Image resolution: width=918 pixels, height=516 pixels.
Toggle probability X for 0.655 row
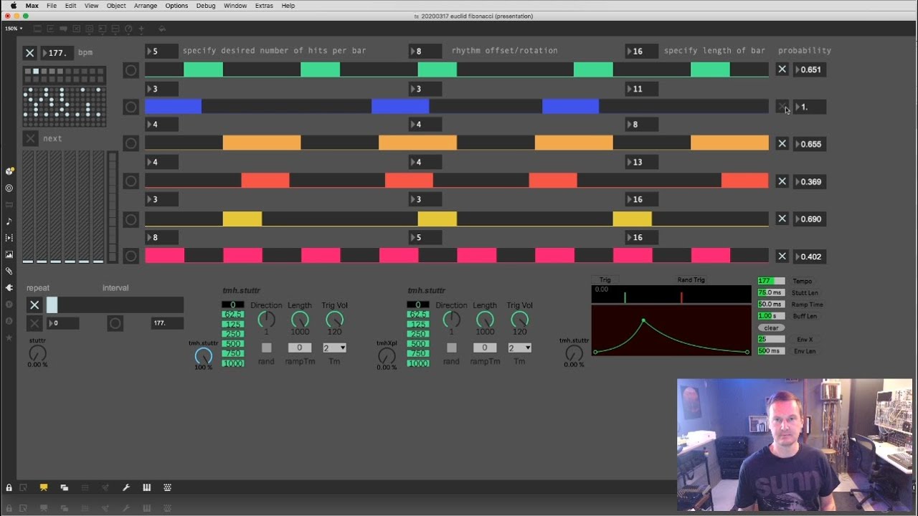pos(782,144)
